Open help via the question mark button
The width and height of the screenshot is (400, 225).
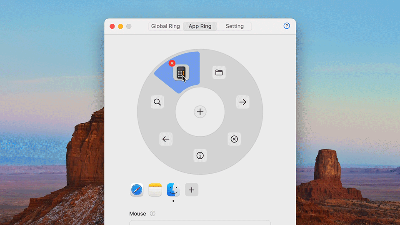[x=287, y=26]
